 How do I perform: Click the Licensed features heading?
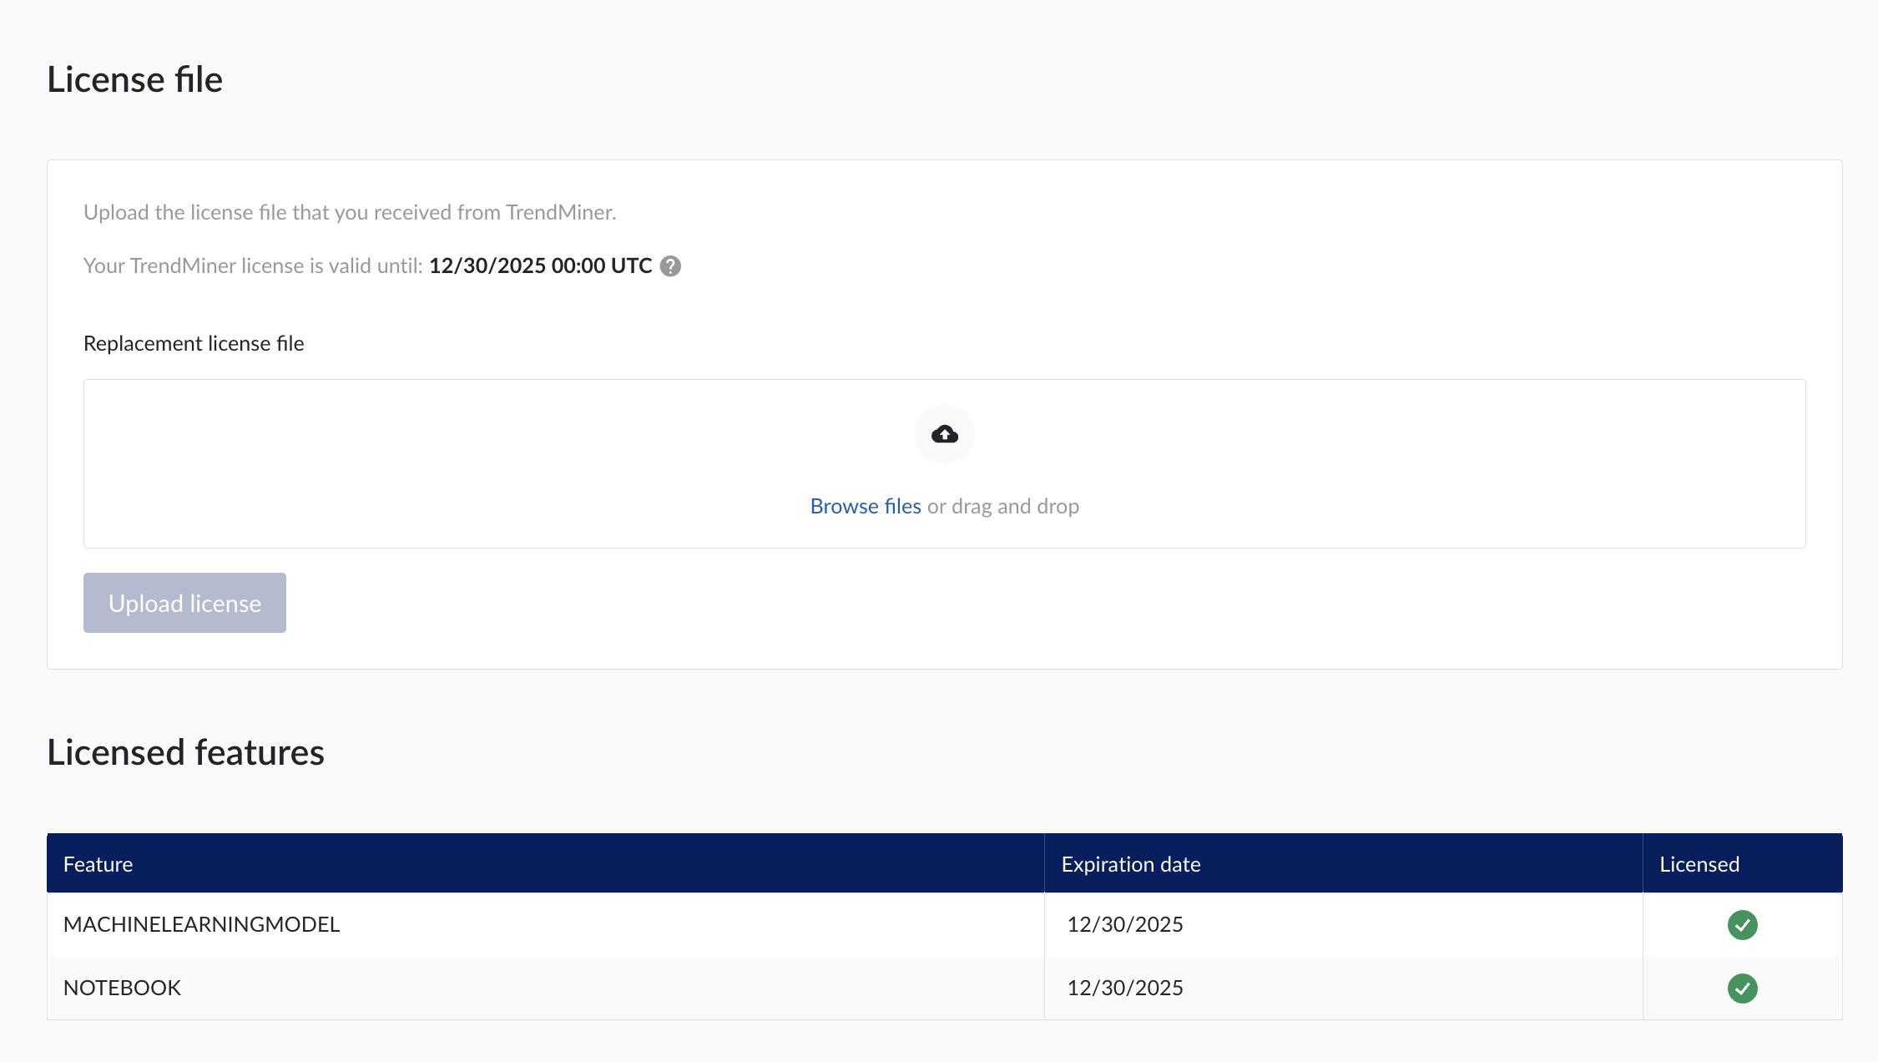pyautogui.click(x=185, y=753)
